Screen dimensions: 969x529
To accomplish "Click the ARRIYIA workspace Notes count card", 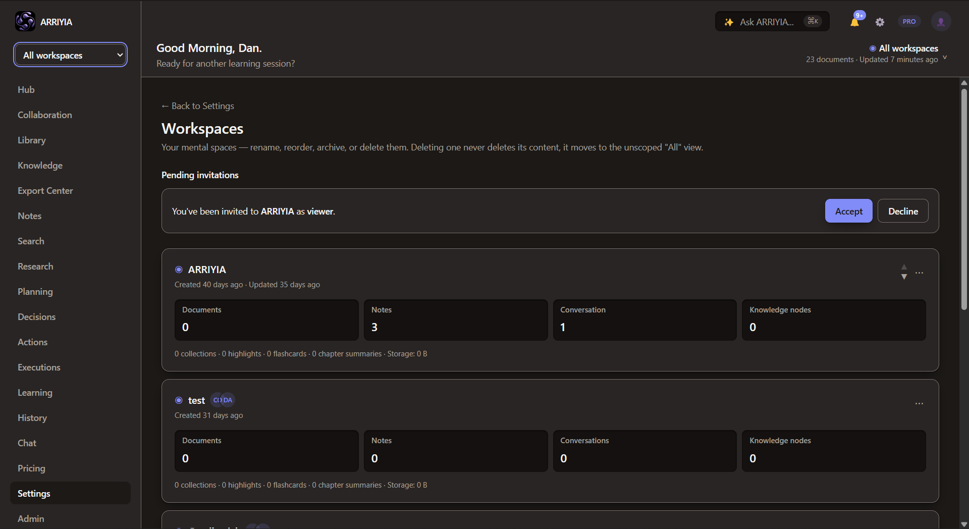I will [x=456, y=320].
